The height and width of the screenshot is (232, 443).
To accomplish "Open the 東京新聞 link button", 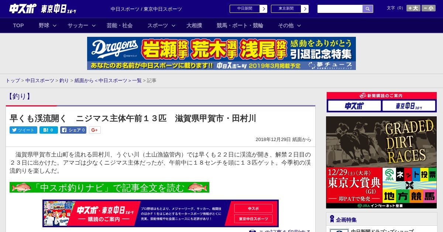I will (286, 9).
